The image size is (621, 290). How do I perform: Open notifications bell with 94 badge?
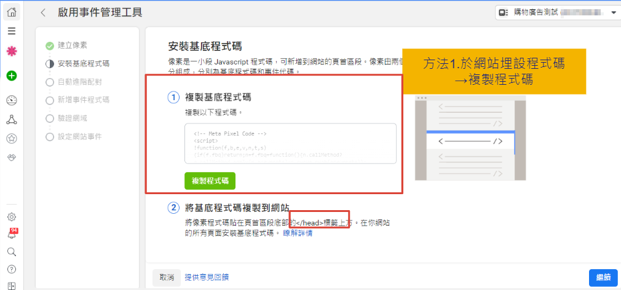click(12, 234)
